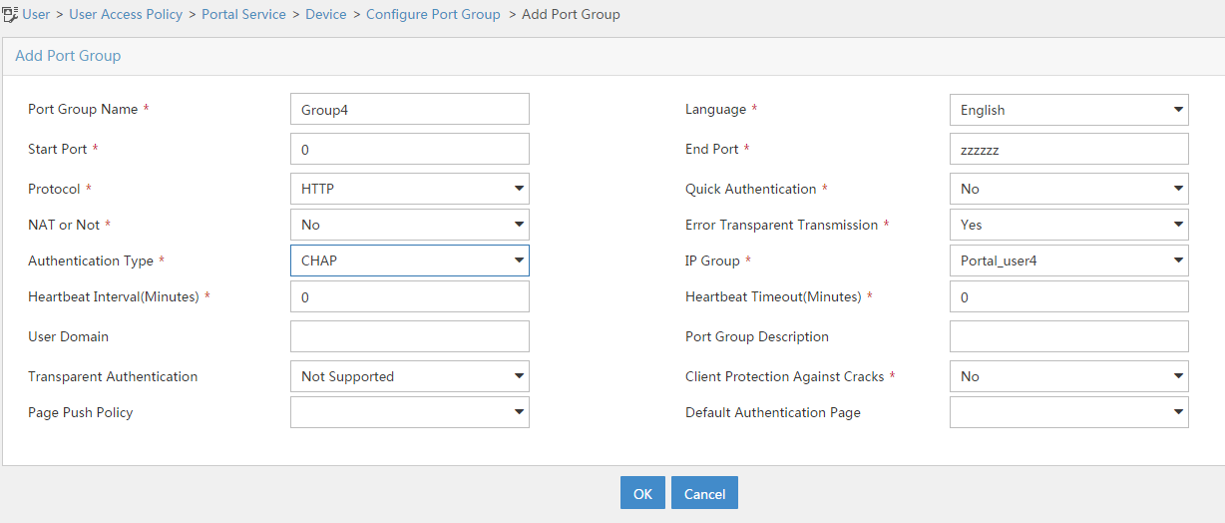
Task: Click the Add Port Group panel title
Action: (x=68, y=56)
